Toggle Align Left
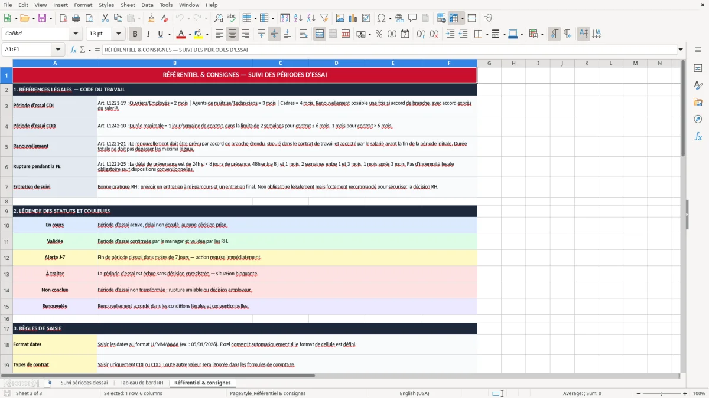 click(x=219, y=34)
